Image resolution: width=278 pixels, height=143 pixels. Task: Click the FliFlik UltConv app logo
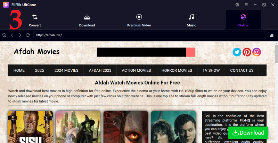pos(6,5)
